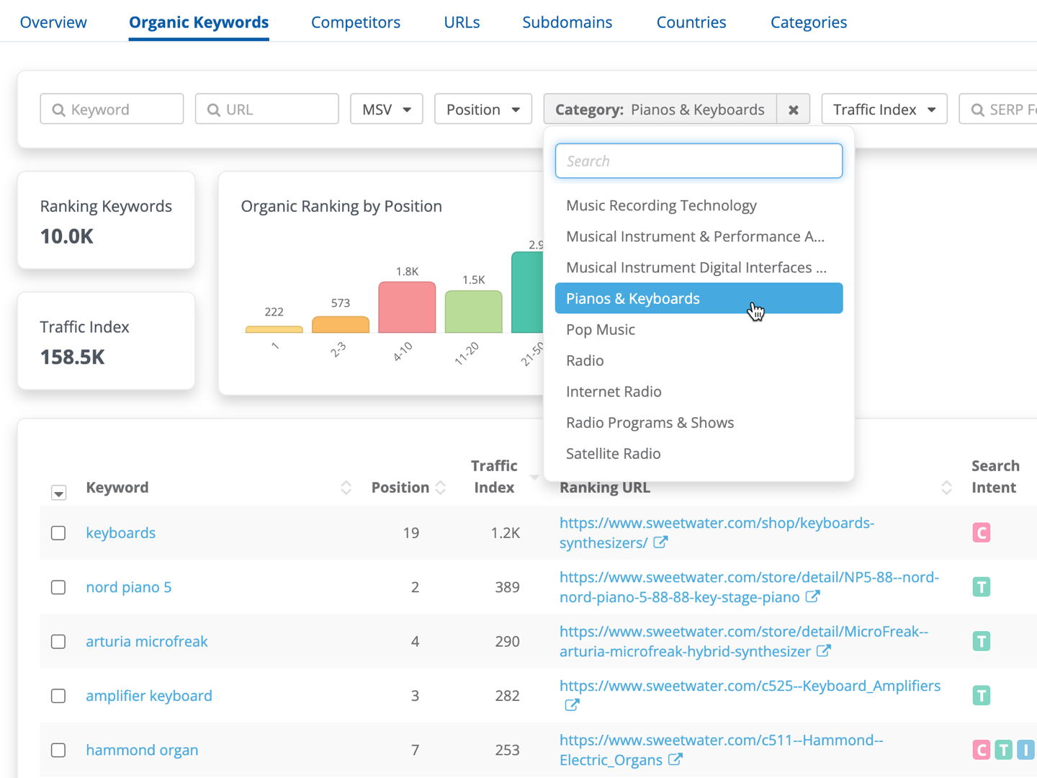
Task: Click the yellow position 1 bar
Action: [x=274, y=329]
